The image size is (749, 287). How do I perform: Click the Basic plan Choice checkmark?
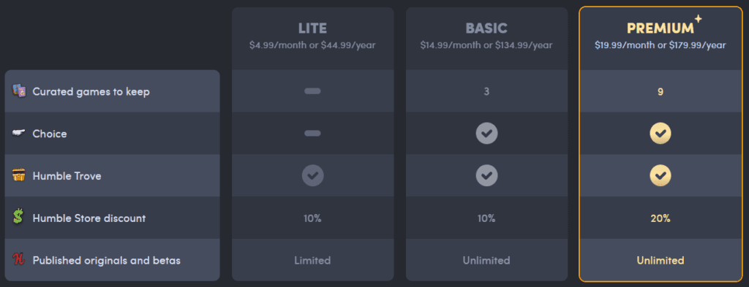coord(486,133)
